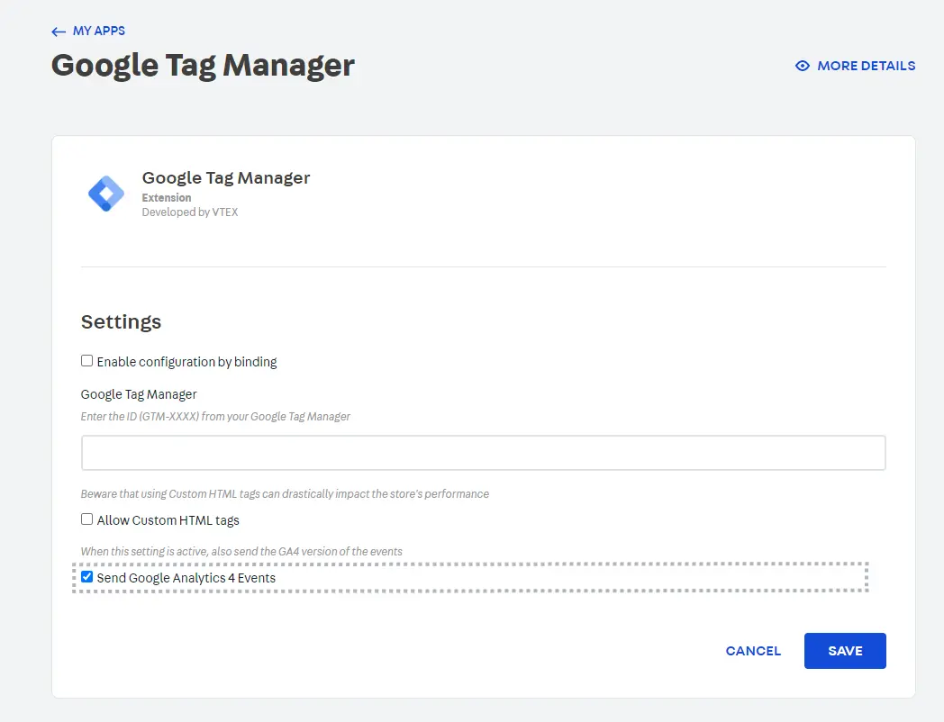
Task: Uncheck the Send Google Analytics 4 Events checkbox
Action: (87, 577)
